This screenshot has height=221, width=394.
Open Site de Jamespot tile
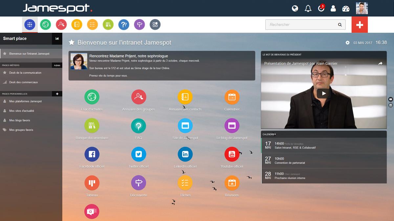coord(185,126)
